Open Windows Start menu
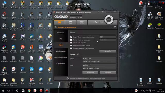Screen dimensions: 165x93 [3, 91]
